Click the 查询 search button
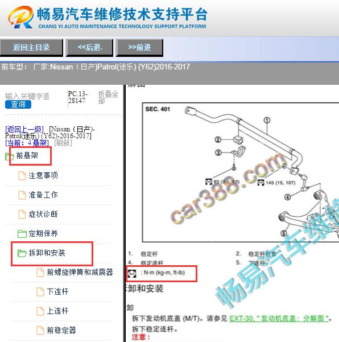 (x=18, y=104)
